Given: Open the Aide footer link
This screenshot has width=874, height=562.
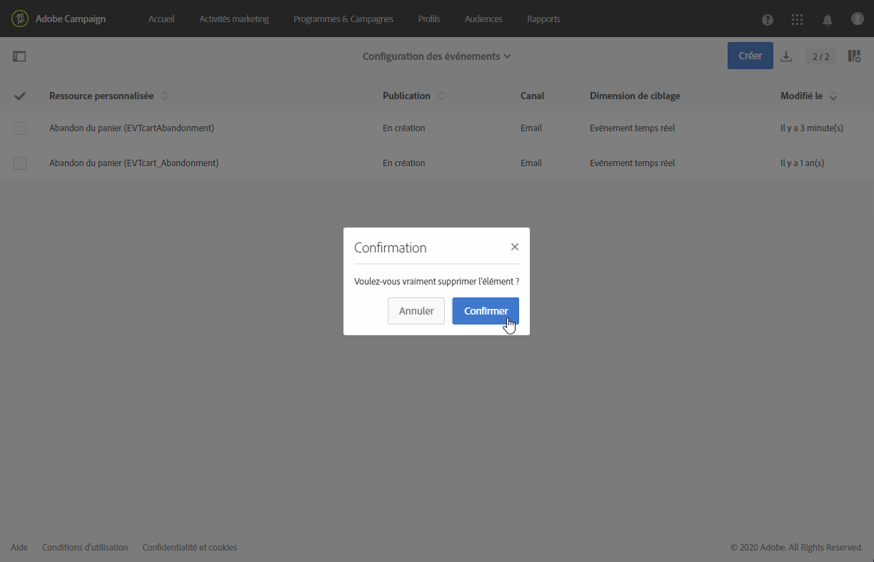Looking at the screenshot, I should (x=19, y=548).
